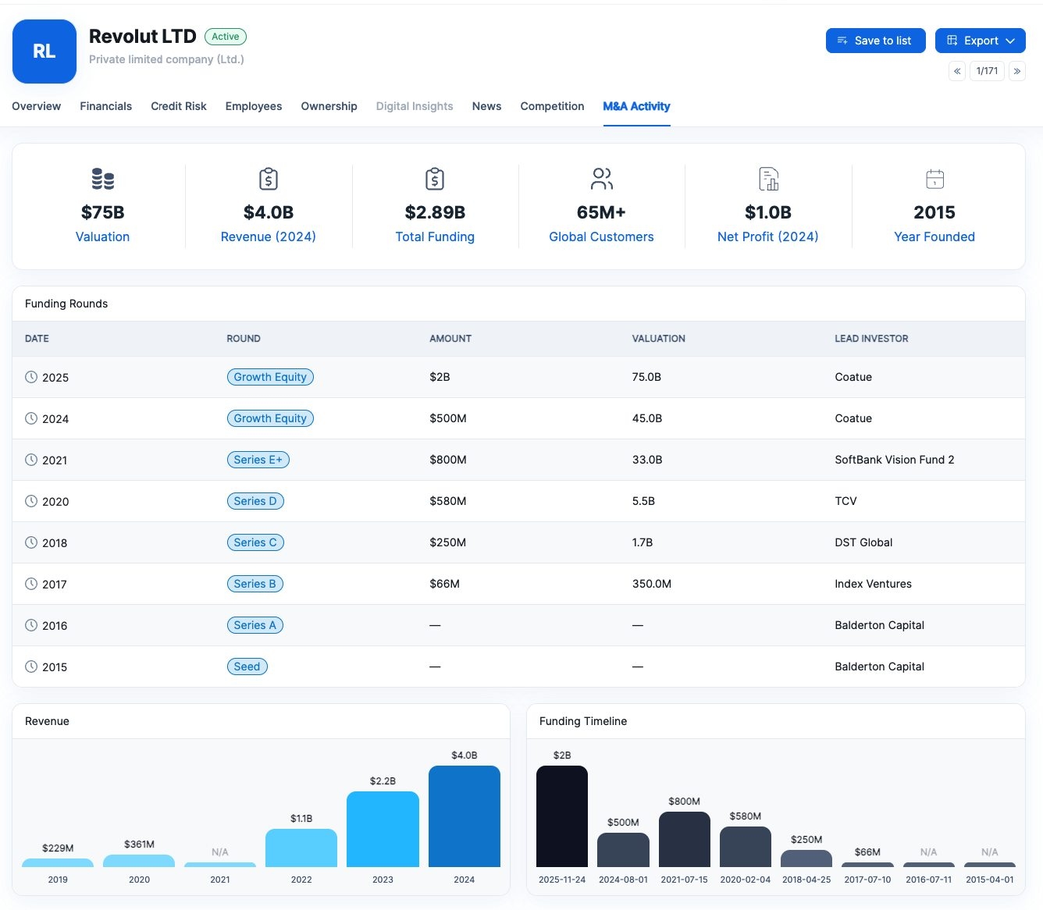1043x910 pixels.
Task: Open the Overview tab
Action: pos(37,106)
